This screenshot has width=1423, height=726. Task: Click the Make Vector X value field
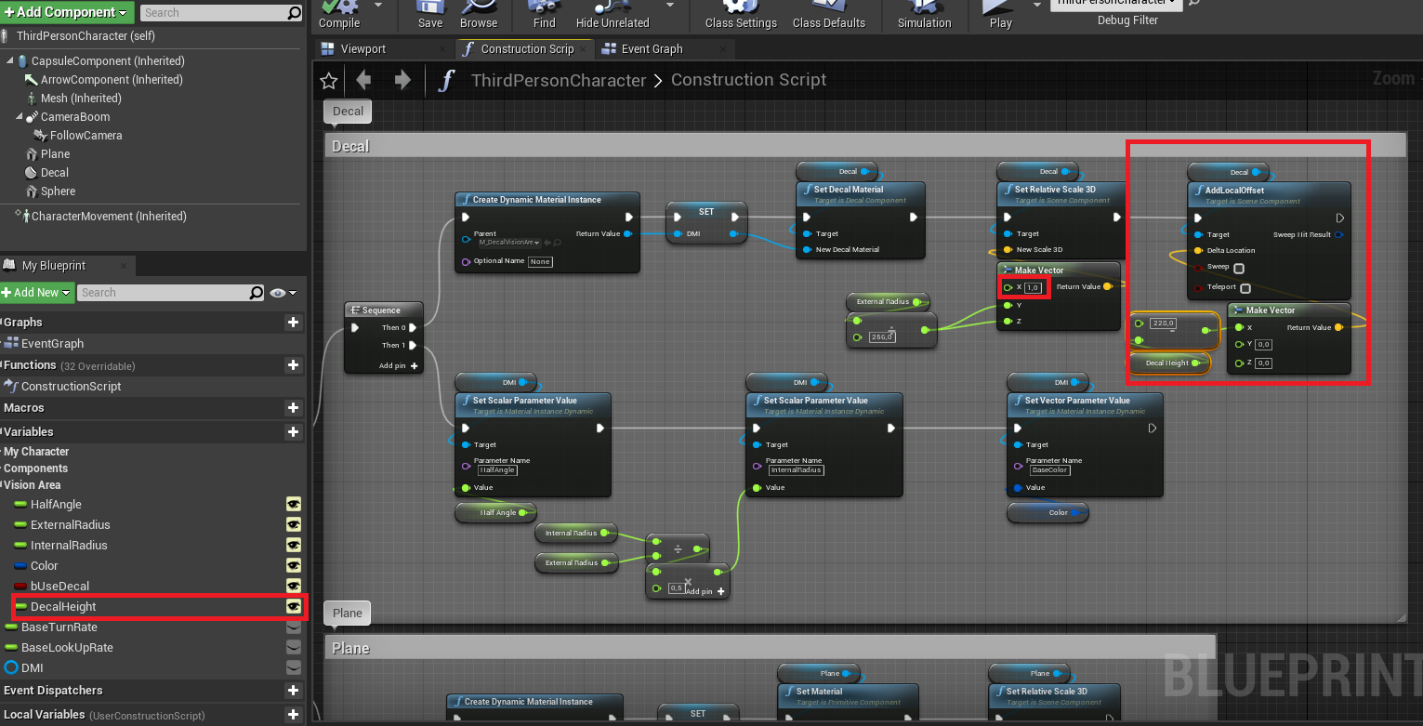pos(1032,287)
